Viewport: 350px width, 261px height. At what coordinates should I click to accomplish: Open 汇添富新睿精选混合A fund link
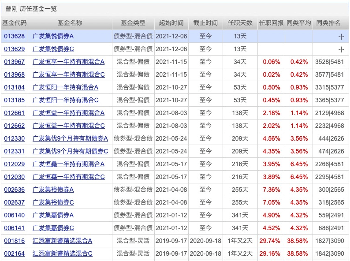63,241
